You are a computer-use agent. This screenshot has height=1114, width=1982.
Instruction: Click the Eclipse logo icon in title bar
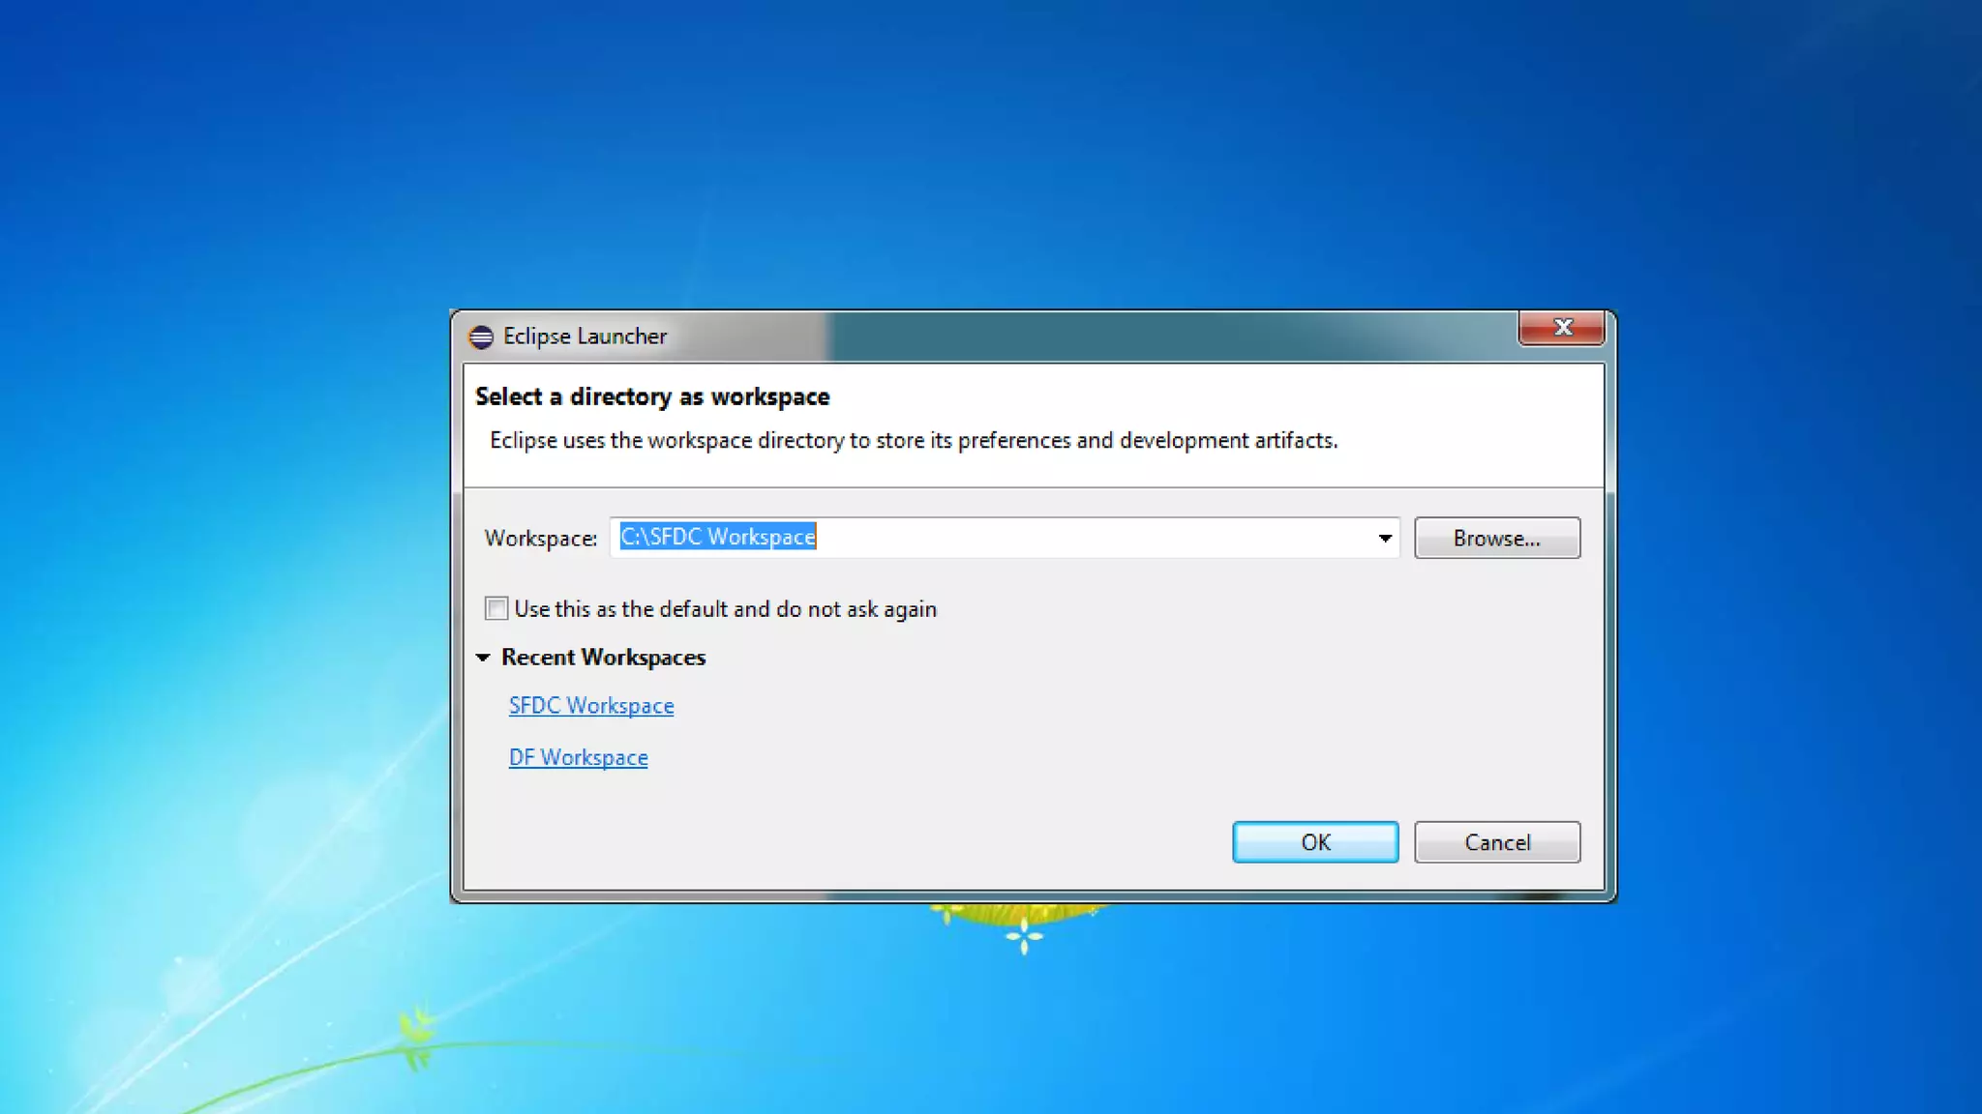click(481, 337)
